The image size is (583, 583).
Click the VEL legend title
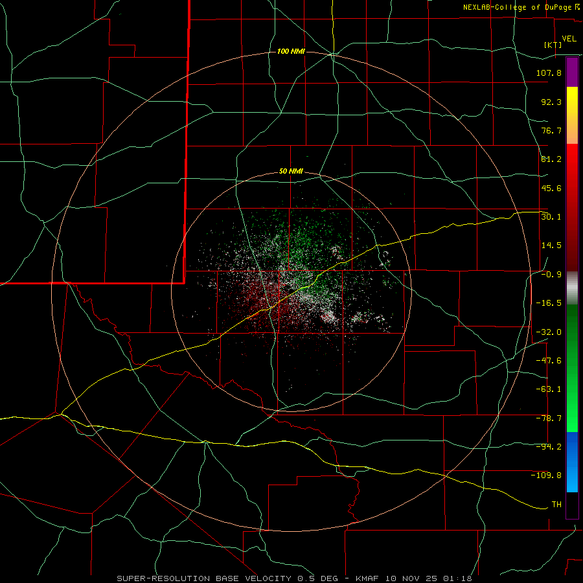click(569, 39)
